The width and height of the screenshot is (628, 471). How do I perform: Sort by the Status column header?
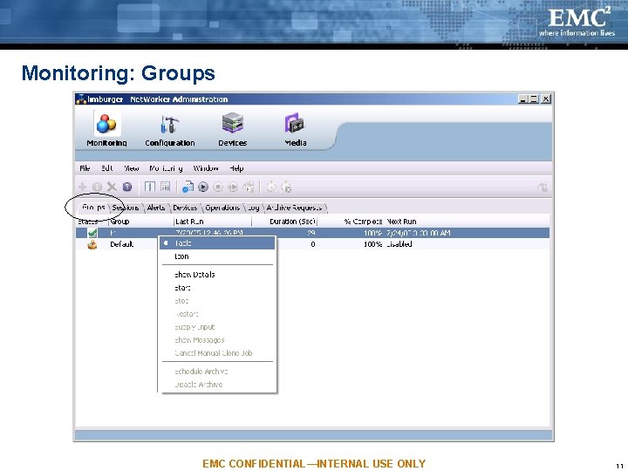pyautogui.click(x=92, y=221)
